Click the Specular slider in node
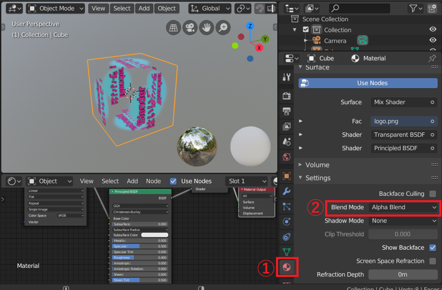Viewport: 442px width, 290px height. tap(140, 246)
